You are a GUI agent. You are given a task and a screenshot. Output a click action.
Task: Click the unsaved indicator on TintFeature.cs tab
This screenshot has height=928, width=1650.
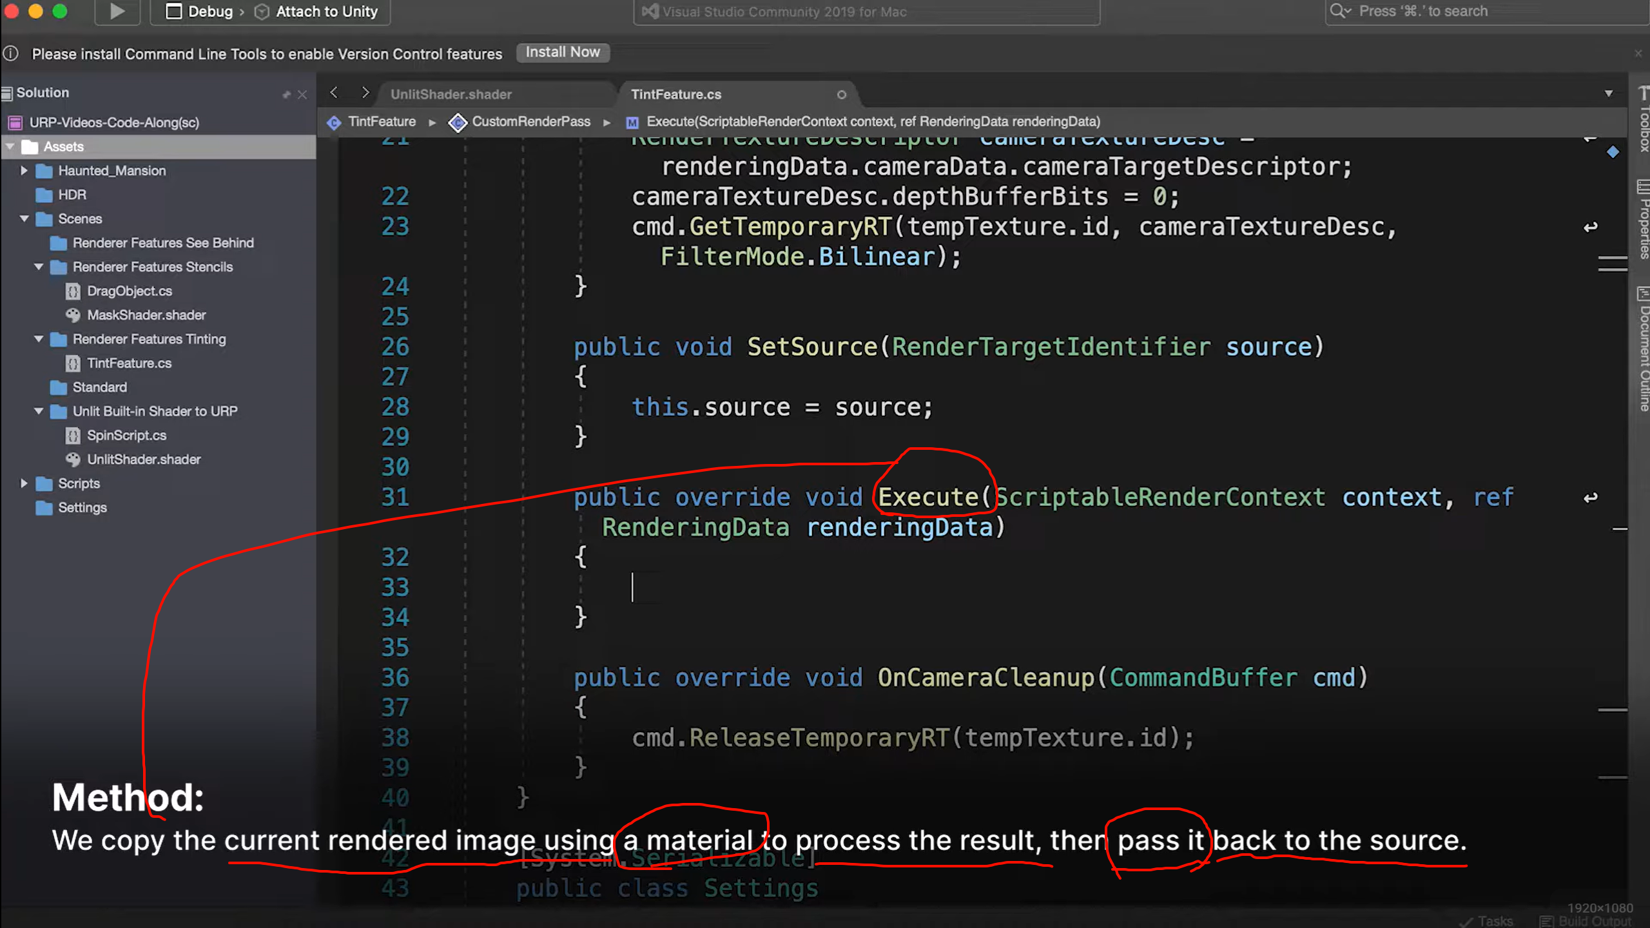841,95
